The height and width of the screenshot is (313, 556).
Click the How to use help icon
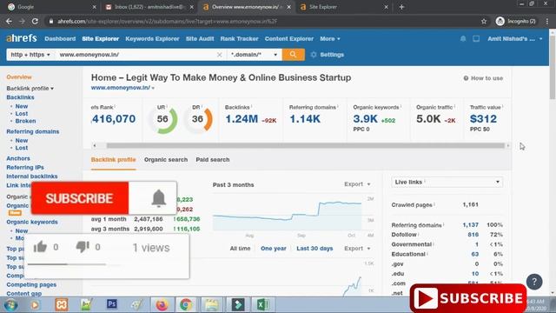[x=466, y=78]
